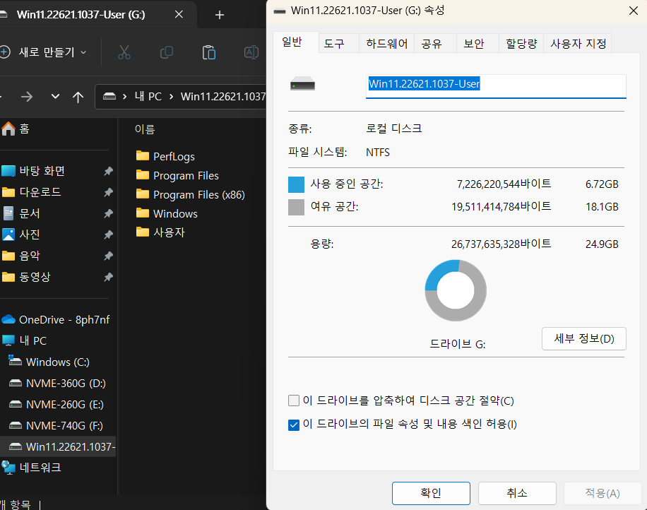Open recent locations chevron next to forward arrow

(x=55, y=97)
